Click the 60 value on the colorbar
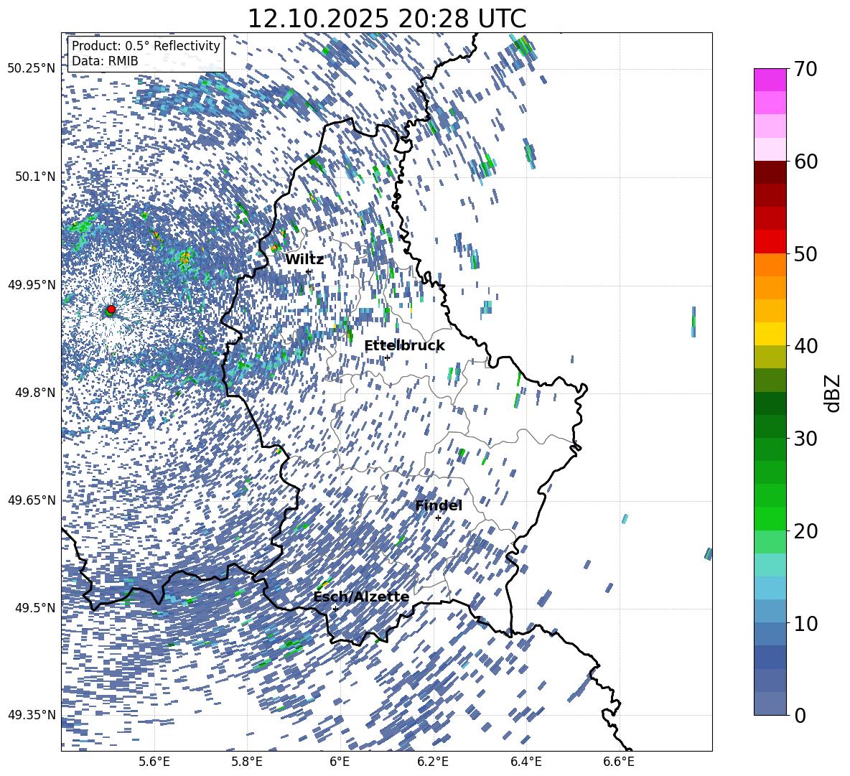This screenshot has width=850, height=776. [805, 162]
